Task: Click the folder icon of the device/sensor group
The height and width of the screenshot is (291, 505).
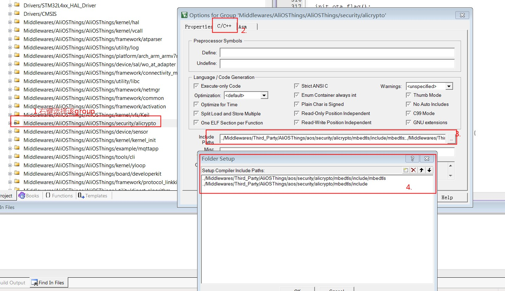Action: [x=17, y=131]
